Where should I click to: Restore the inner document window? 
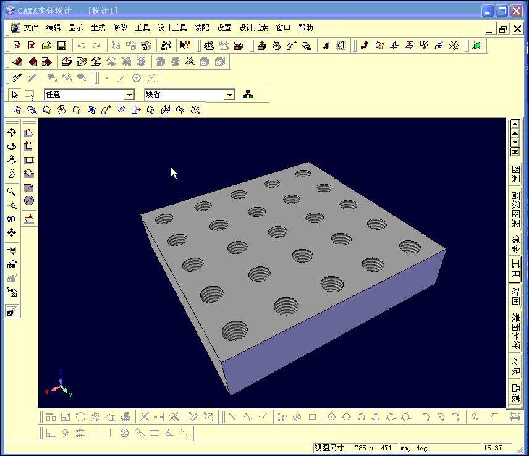click(503, 29)
